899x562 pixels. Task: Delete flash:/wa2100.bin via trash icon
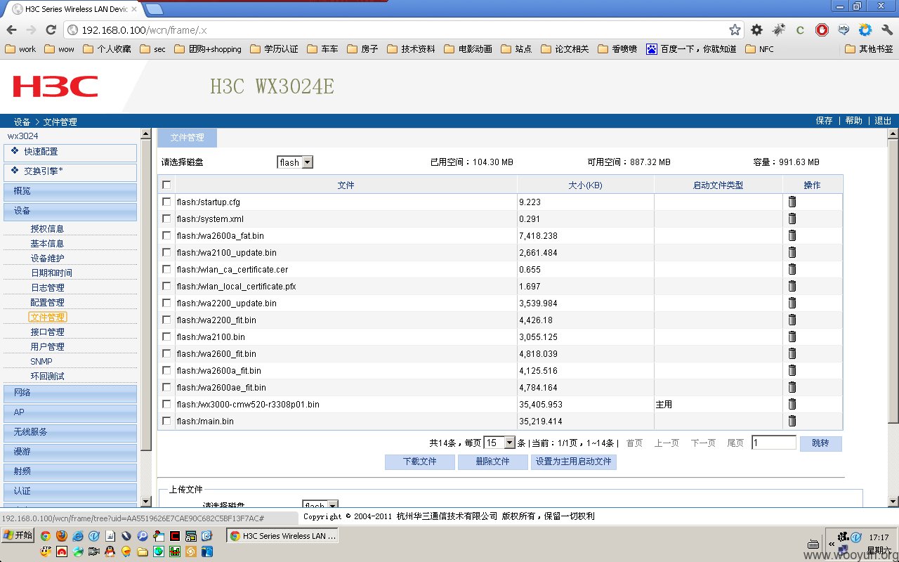[x=792, y=336]
